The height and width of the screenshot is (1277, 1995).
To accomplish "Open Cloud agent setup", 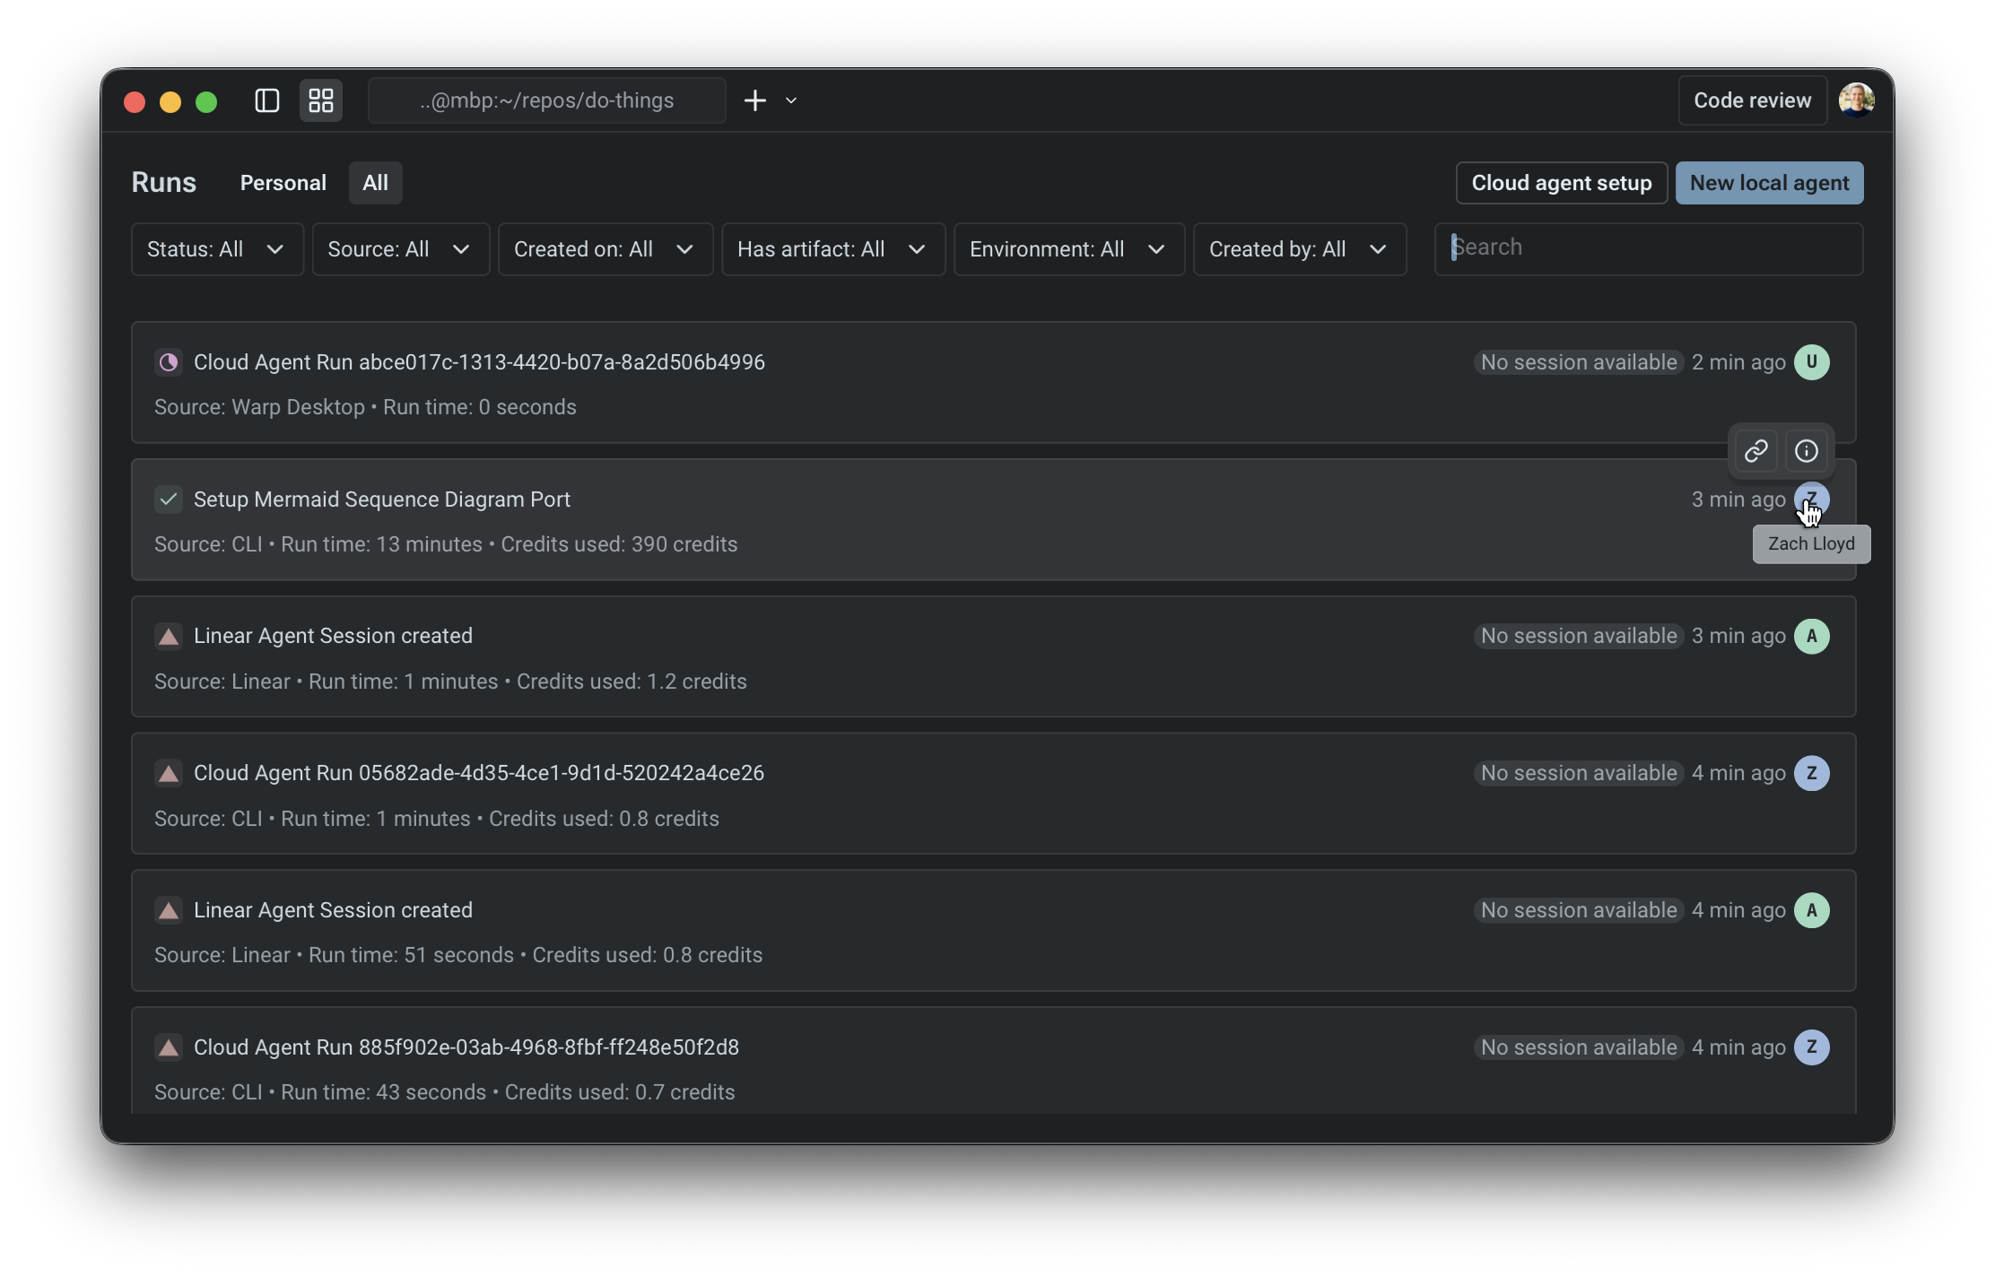I will pyautogui.click(x=1561, y=183).
